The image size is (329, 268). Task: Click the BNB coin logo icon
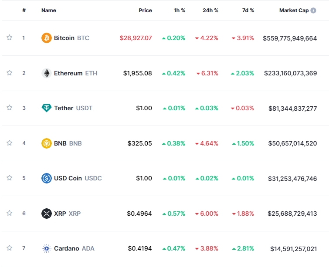point(46,143)
